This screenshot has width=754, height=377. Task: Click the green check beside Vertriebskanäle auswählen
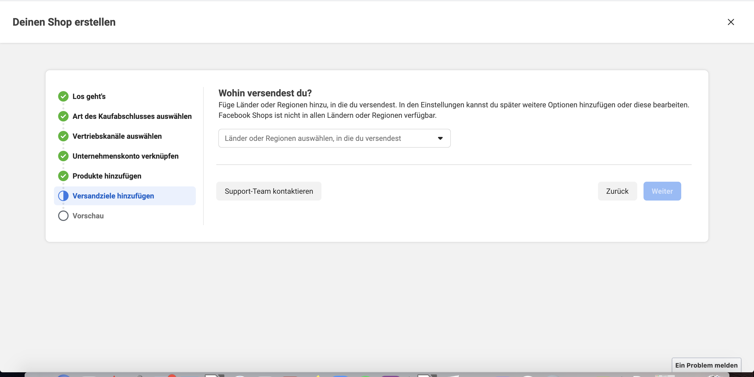tap(63, 136)
